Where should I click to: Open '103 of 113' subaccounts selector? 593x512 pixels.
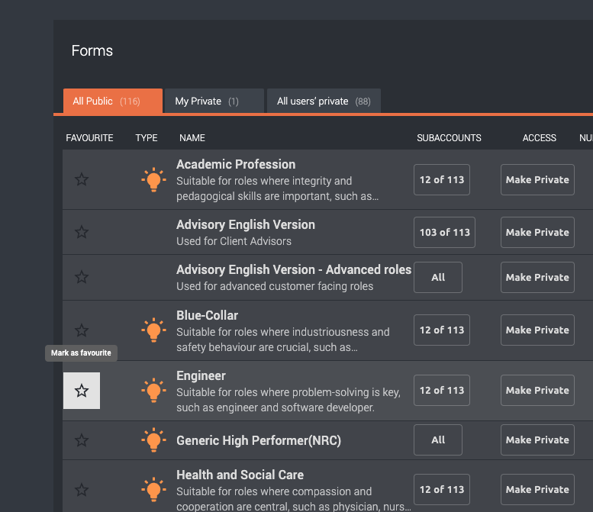(x=444, y=233)
